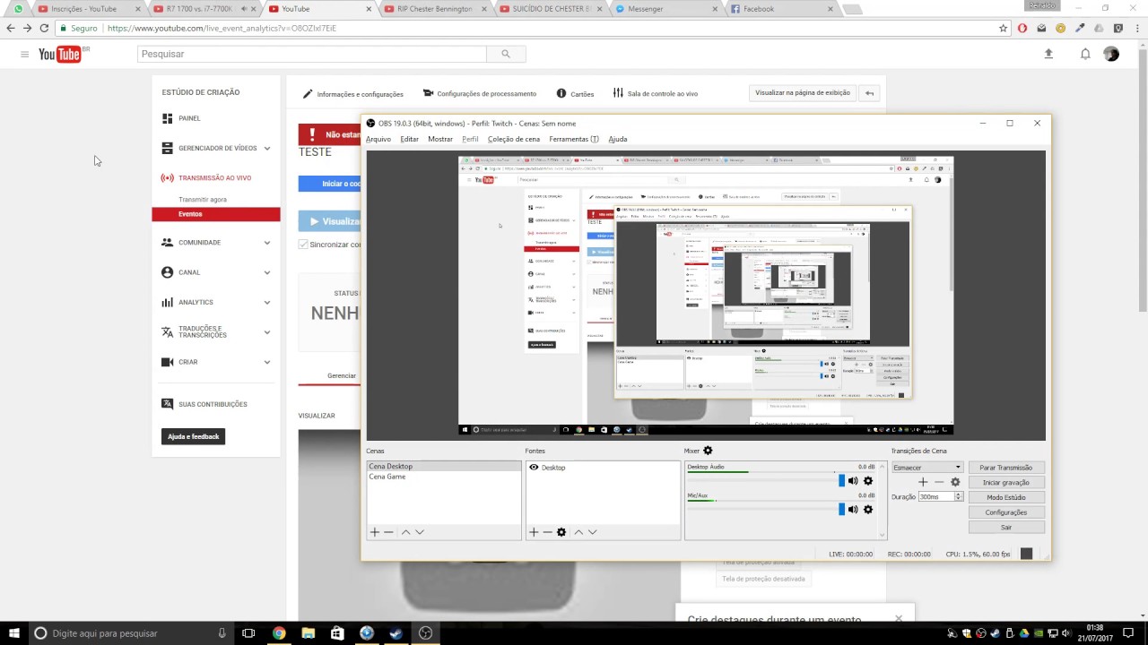This screenshot has width=1148, height=645.
Task: Click the YouTube search magnifier button
Action: click(x=506, y=54)
